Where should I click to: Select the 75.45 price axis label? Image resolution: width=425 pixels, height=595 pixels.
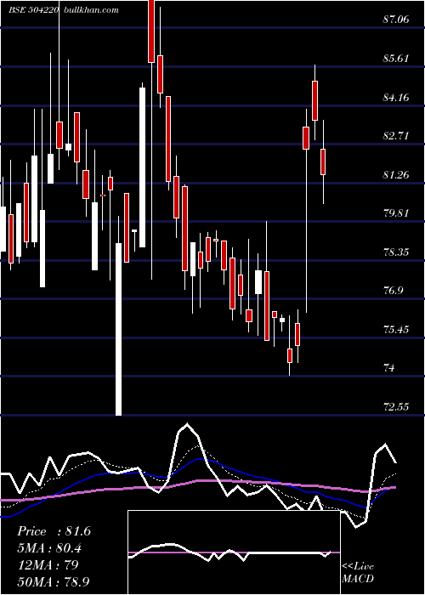(x=396, y=329)
